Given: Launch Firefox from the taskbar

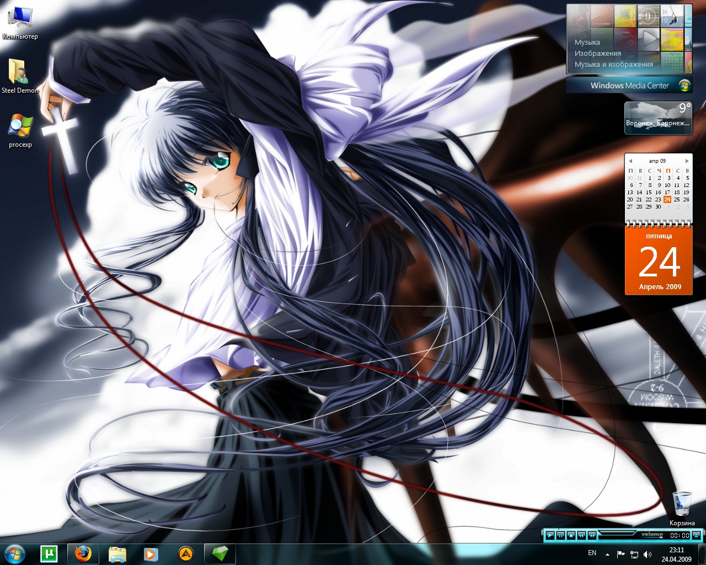Looking at the screenshot, I should click(83, 553).
